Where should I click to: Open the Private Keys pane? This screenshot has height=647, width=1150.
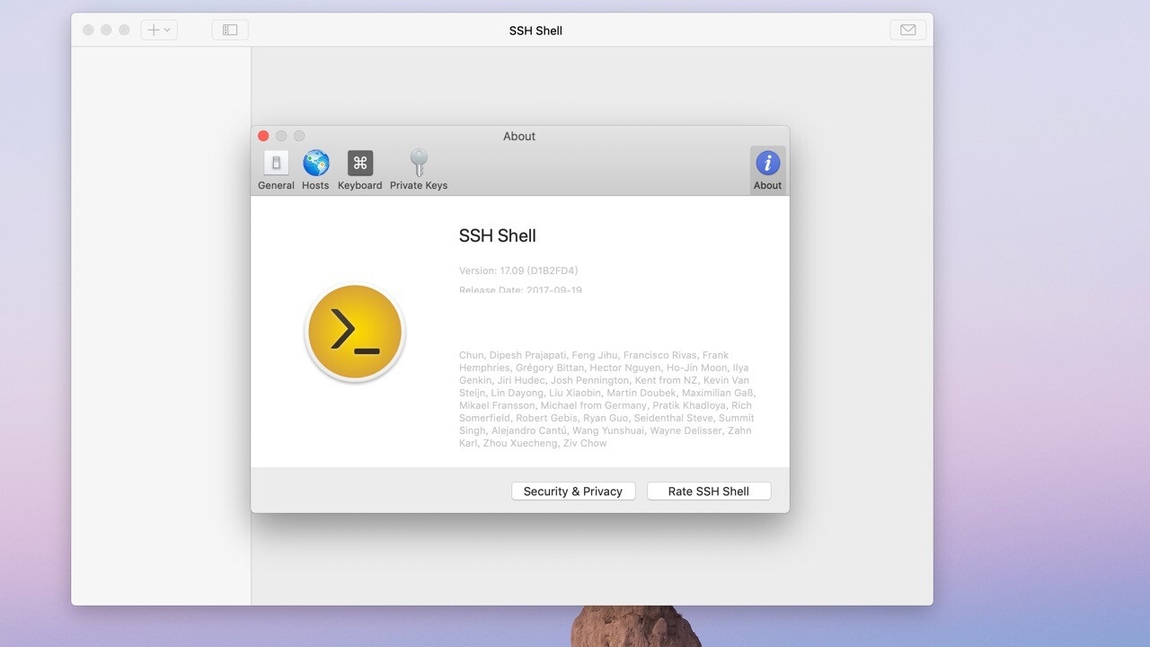click(x=419, y=171)
